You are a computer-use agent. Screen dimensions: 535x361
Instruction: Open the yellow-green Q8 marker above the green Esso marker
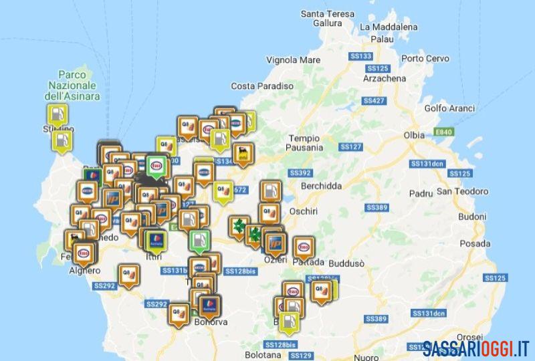point(166,146)
